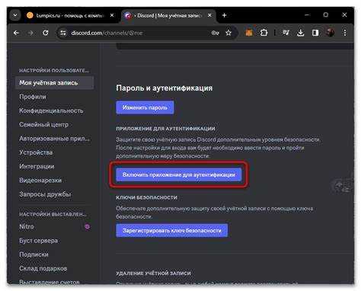This screenshot has height=291, width=361.
Task: Open the media control icon
Action: (286, 33)
